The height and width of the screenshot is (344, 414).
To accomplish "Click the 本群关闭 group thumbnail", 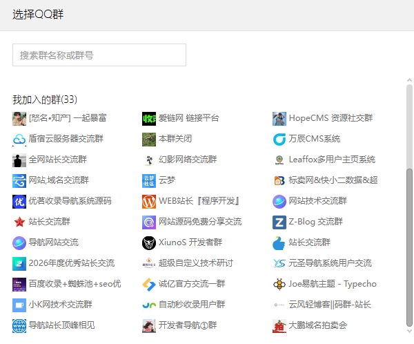I will pos(149,139).
